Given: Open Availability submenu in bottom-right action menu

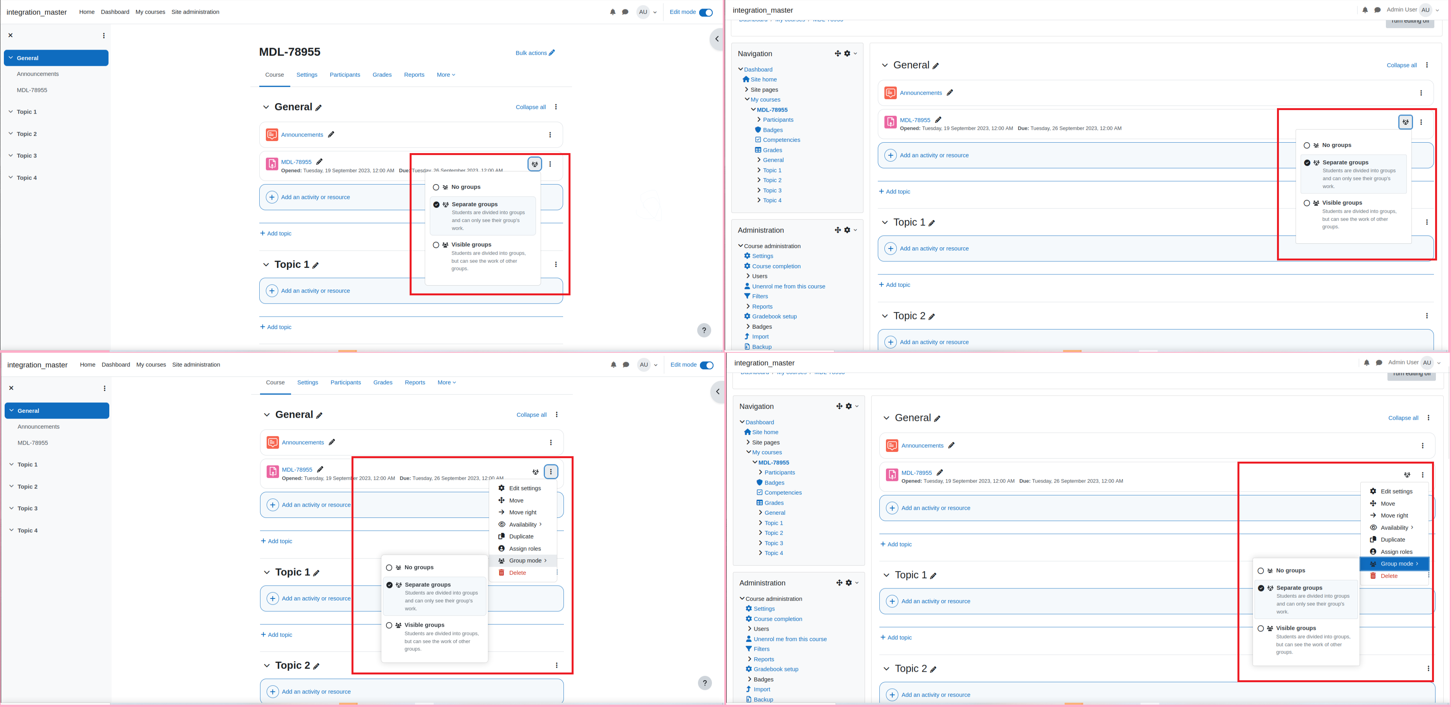Looking at the screenshot, I should pos(1395,528).
